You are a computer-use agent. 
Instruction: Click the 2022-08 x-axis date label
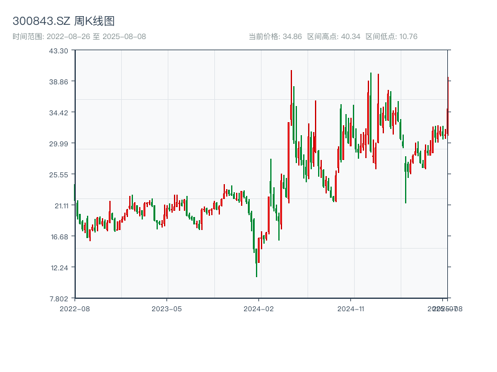pyautogui.click(x=75, y=308)
